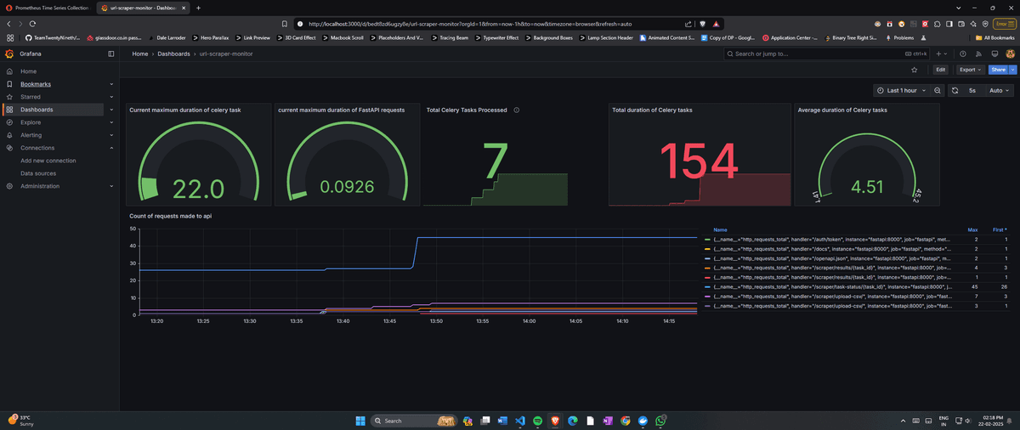1020x430 pixels.
Task: Open Bookmarks in the sidebar
Action: pos(36,84)
